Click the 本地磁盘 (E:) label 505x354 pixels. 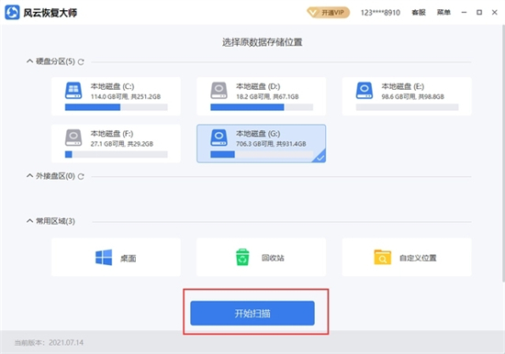click(x=403, y=86)
